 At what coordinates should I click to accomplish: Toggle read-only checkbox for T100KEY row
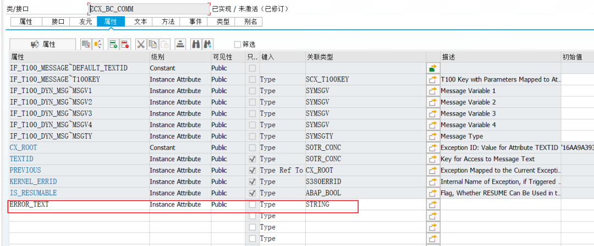(x=252, y=80)
